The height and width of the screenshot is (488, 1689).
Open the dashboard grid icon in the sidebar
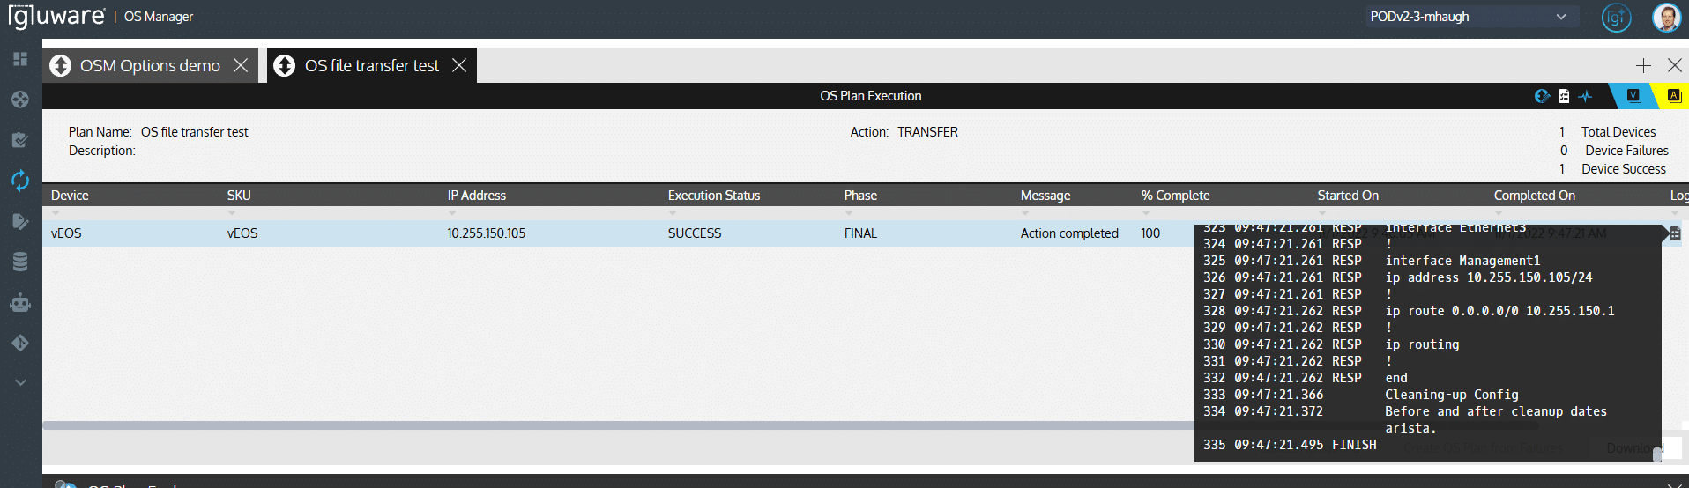pos(20,59)
